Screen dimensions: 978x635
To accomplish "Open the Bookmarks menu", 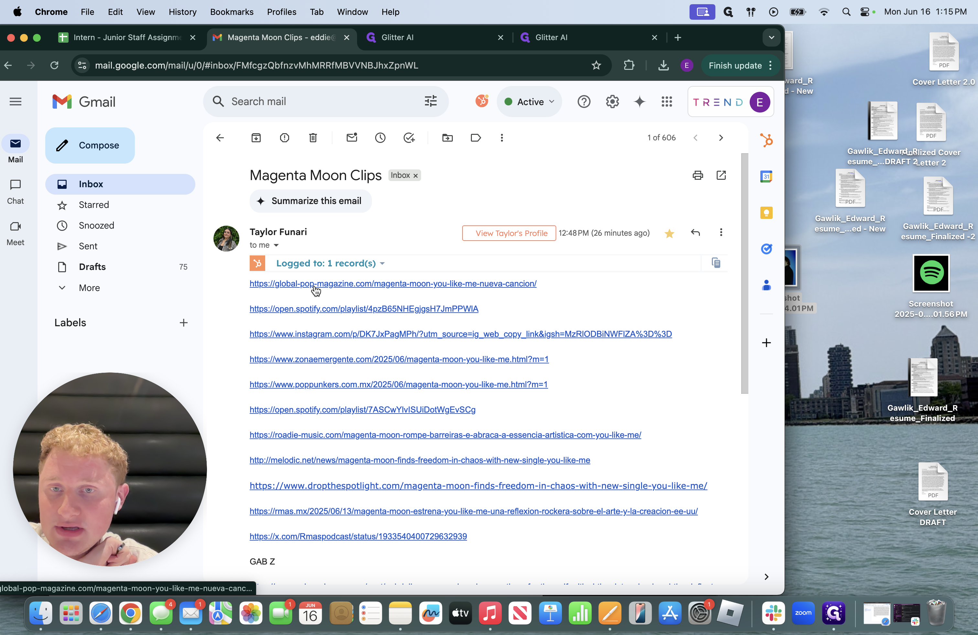I will [x=232, y=12].
